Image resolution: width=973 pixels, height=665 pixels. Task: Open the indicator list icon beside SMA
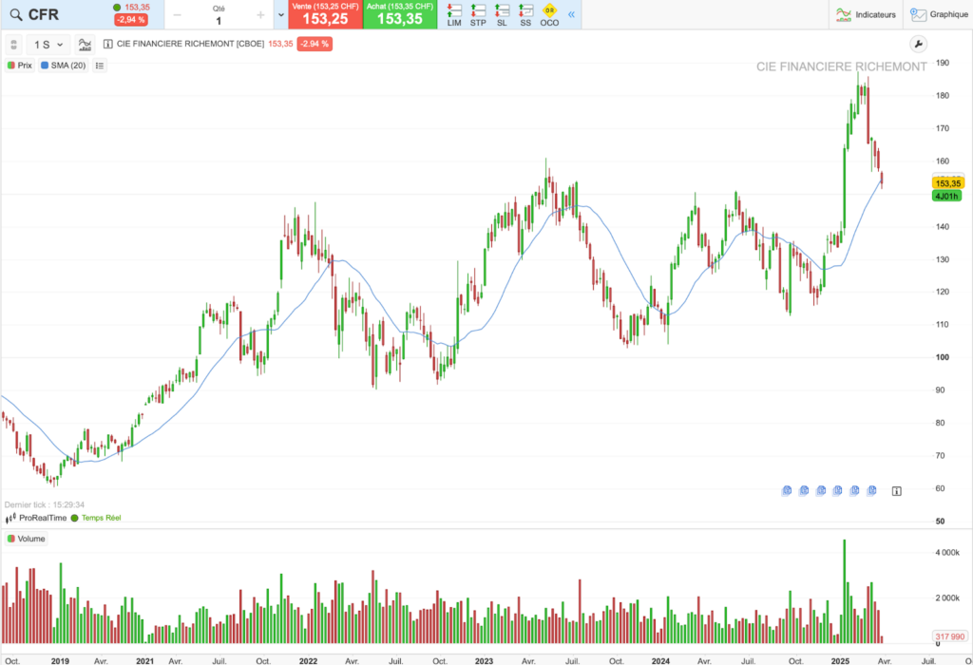pyautogui.click(x=99, y=66)
